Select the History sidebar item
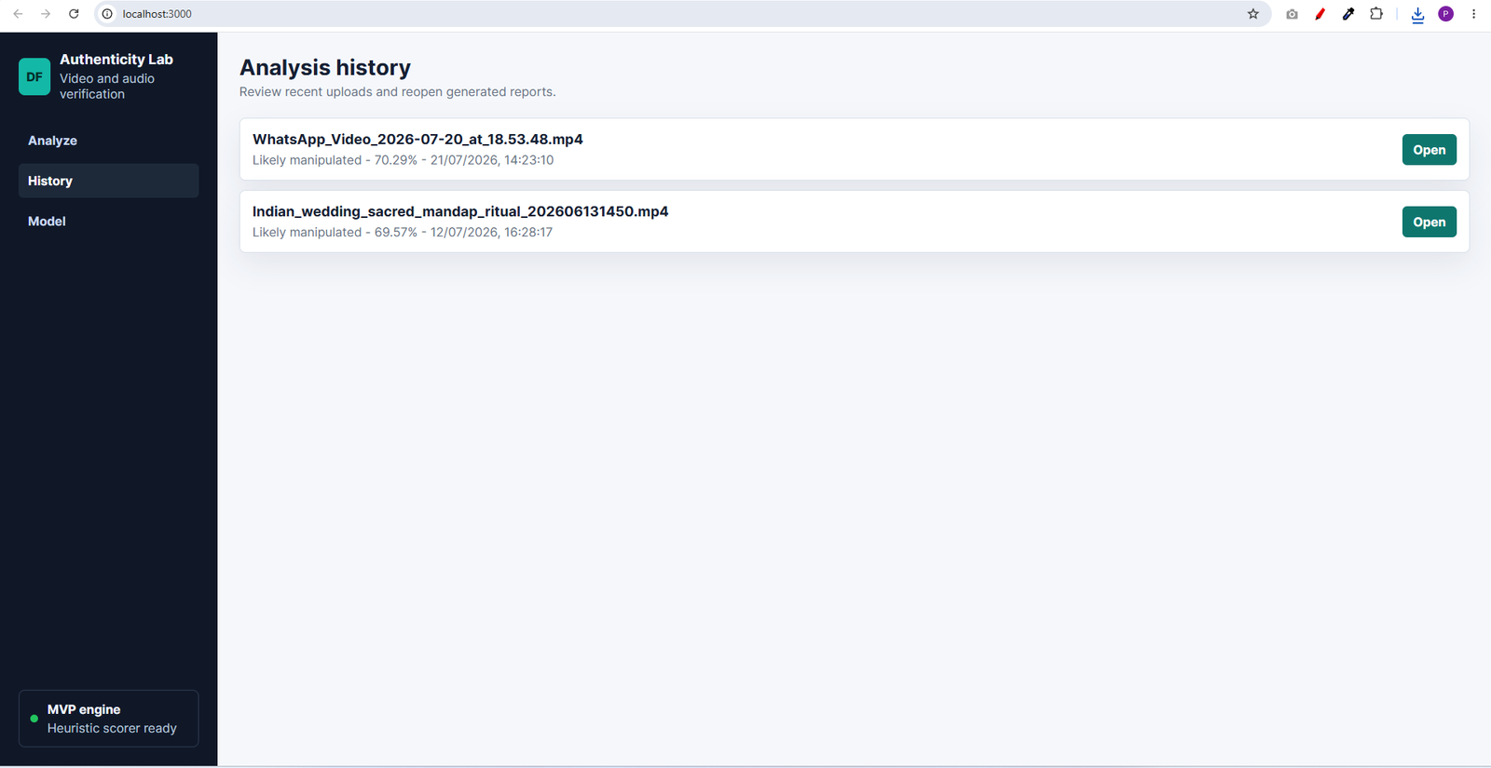Viewport: 1491px width, 768px height. [108, 181]
